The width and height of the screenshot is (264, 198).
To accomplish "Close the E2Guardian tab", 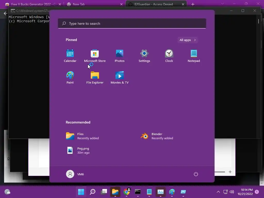I will (183, 4).
